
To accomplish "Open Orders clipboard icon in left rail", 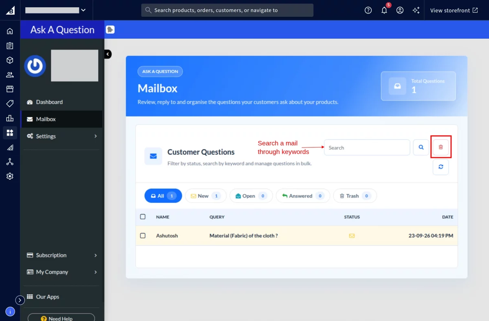I will tap(10, 46).
